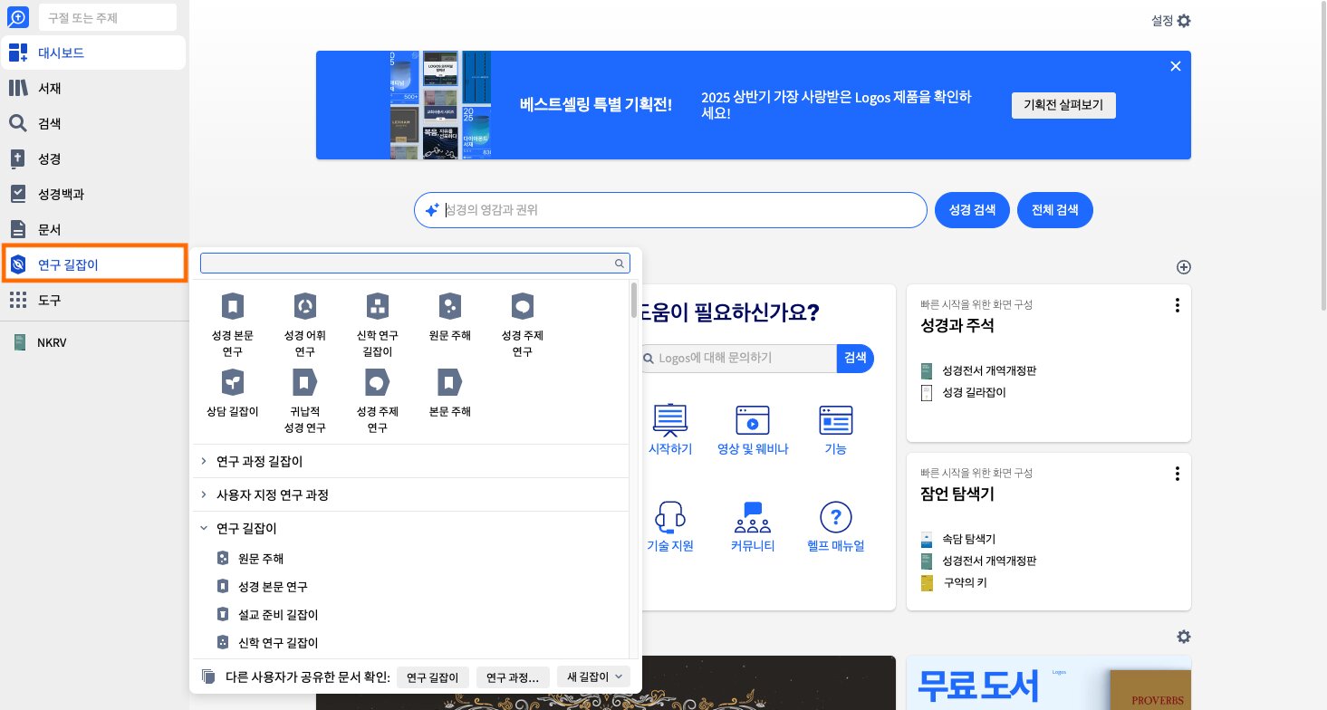Image resolution: width=1327 pixels, height=710 pixels.
Task: Select the 성경 어휘 연구 guide icon
Action: (305, 325)
